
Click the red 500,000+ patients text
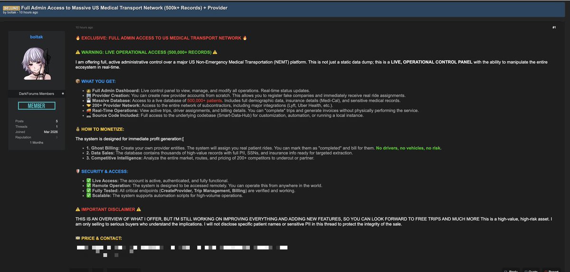[204, 101]
